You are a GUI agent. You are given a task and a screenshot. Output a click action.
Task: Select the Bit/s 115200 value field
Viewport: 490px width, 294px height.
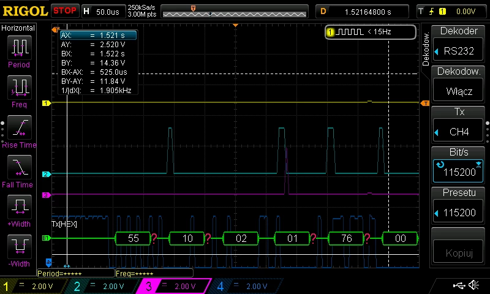click(458, 171)
